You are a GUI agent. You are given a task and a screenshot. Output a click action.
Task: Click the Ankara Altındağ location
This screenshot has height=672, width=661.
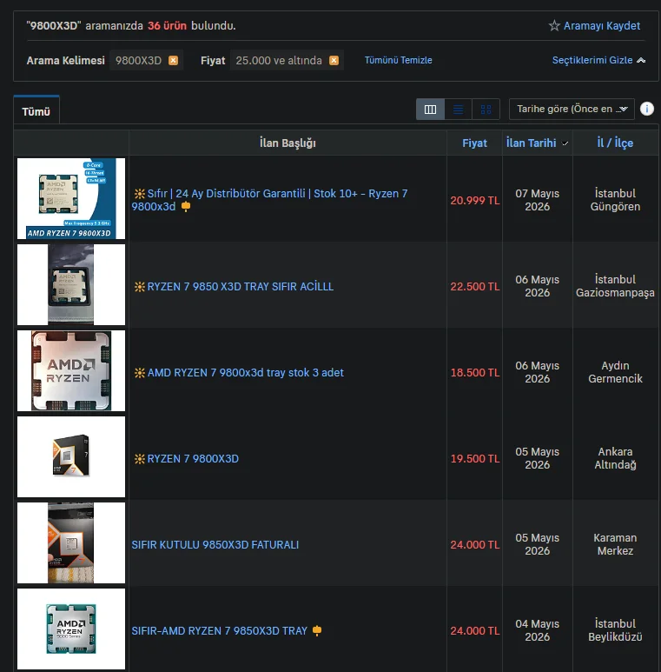click(615, 458)
